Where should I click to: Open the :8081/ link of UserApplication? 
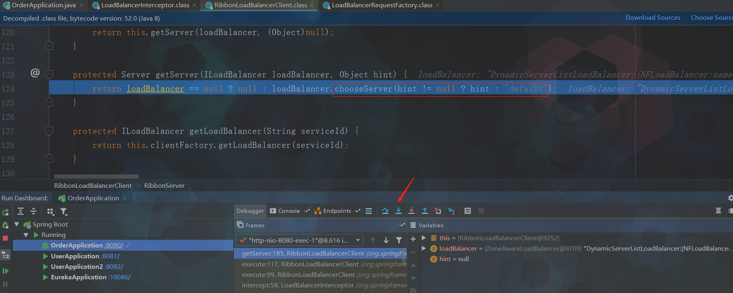[x=110, y=256]
